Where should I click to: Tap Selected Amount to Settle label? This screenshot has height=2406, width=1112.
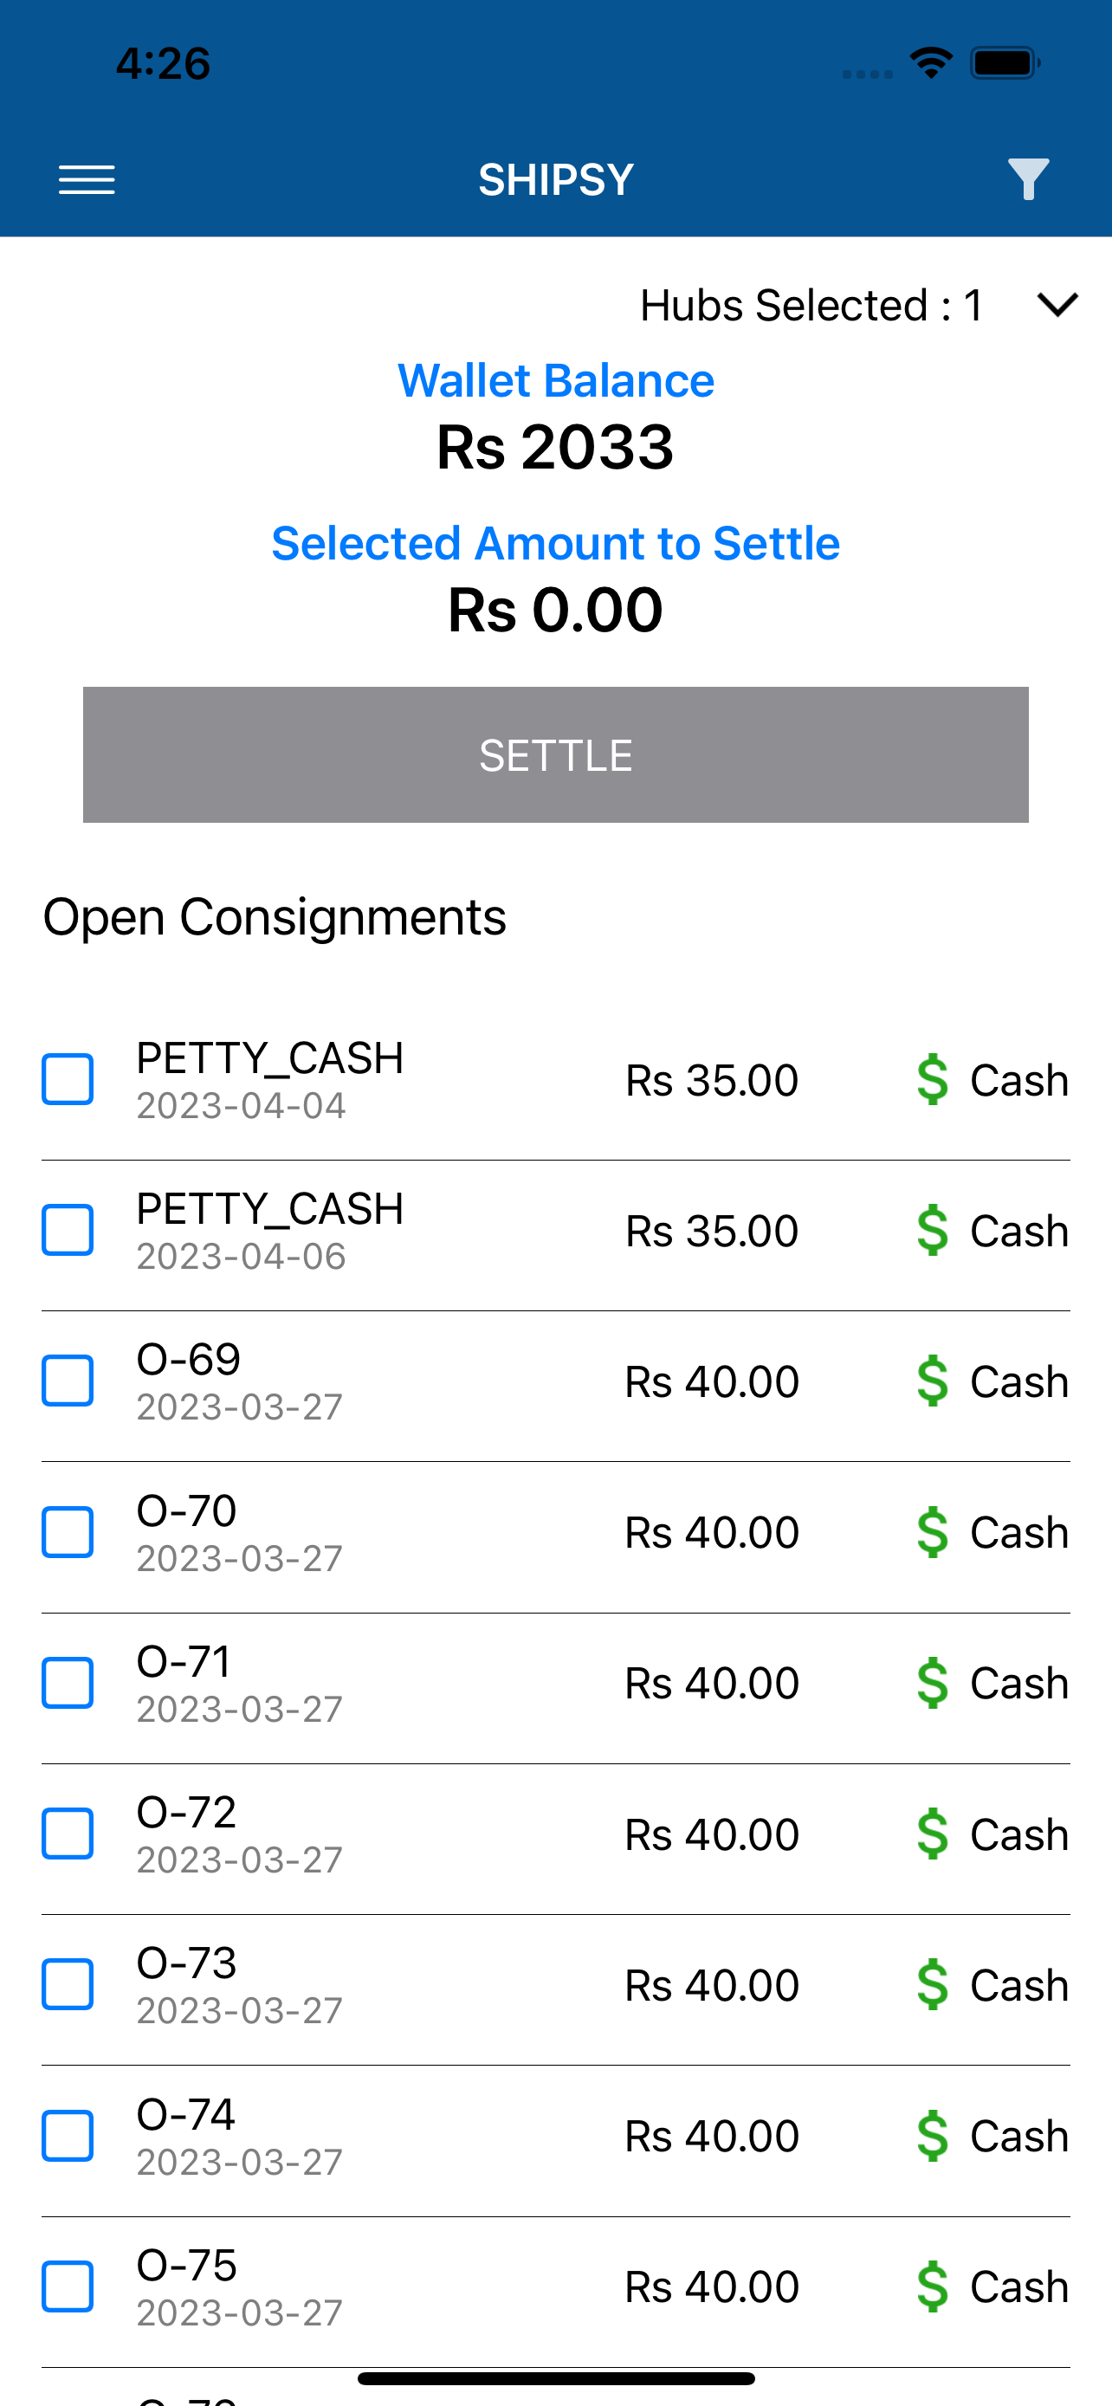pyautogui.click(x=555, y=544)
